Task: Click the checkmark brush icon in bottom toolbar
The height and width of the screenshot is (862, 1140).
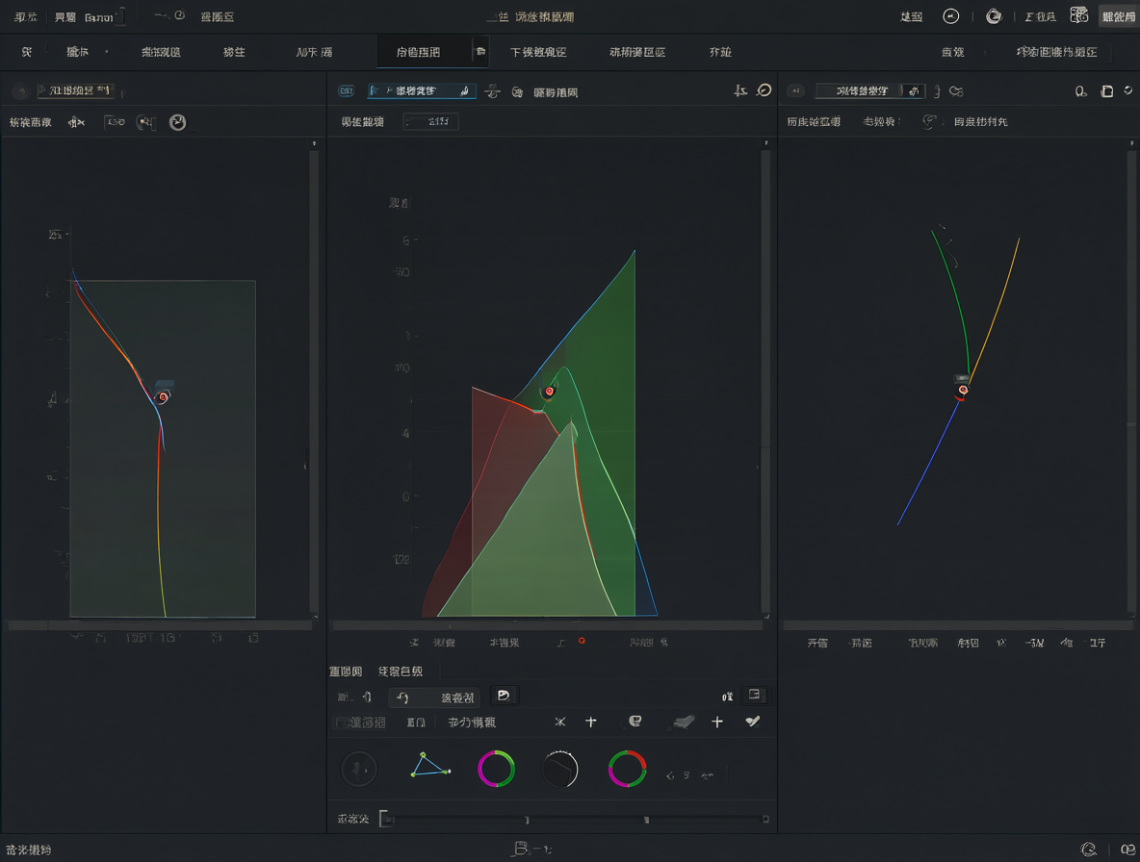Action: (x=753, y=722)
